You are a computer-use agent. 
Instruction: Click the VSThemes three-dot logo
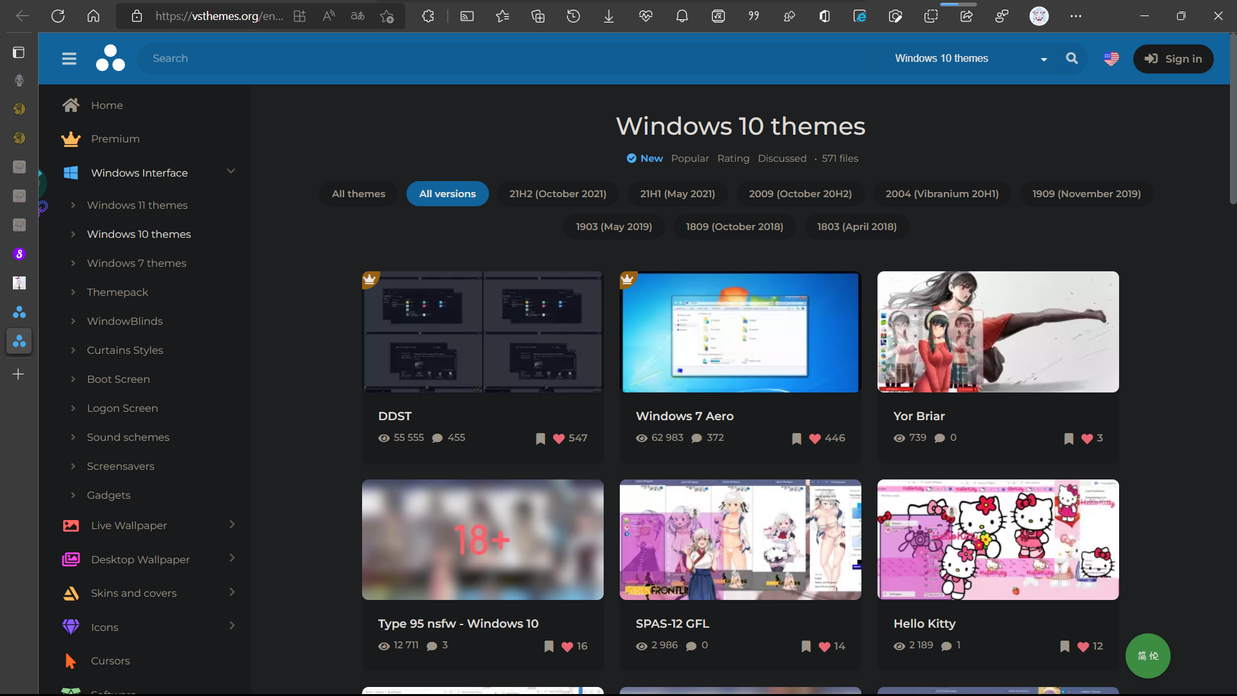point(110,58)
